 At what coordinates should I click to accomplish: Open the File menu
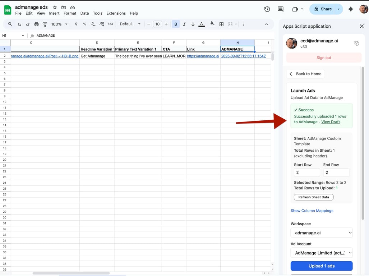(x=18, y=13)
